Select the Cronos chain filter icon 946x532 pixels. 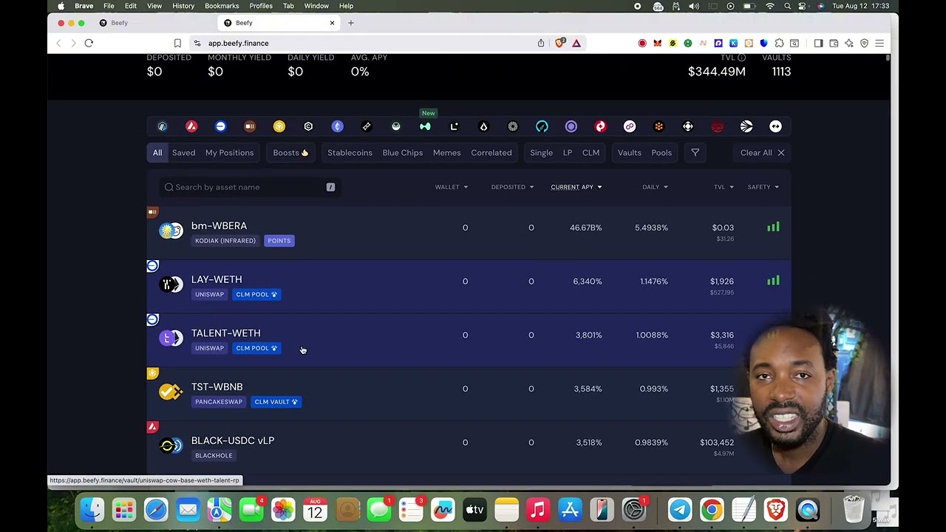pyautogui.click(x=308, y=126)
